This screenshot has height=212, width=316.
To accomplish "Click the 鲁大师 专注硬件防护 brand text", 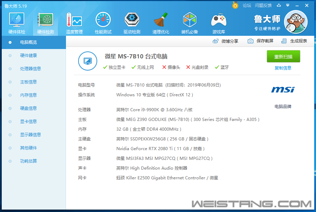I will (x=267, y=23).
